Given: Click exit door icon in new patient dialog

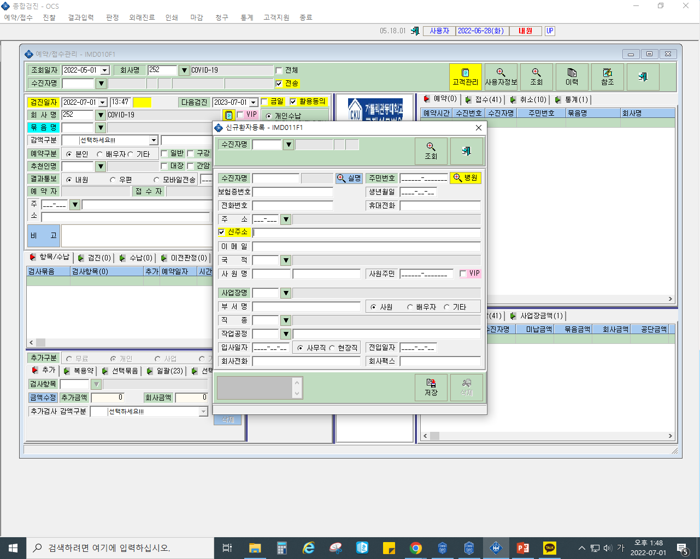Looking at the screenshot, I should point(467,151).
